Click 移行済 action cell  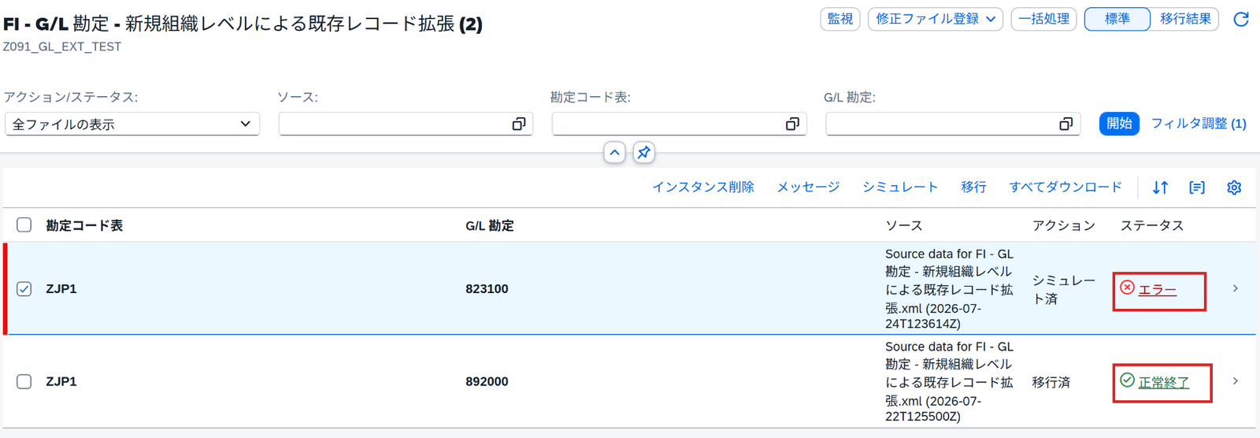[1051, 382]
